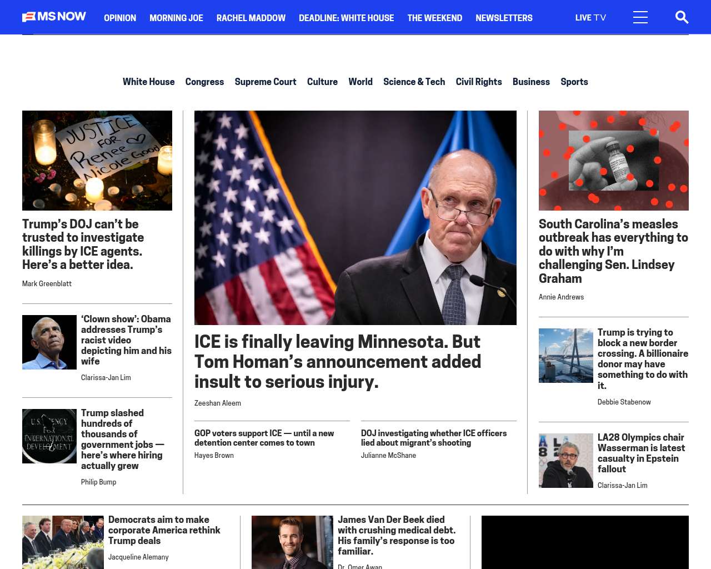Open GOP voters support ICE article
711x569 pixels.
pos(264,438)
